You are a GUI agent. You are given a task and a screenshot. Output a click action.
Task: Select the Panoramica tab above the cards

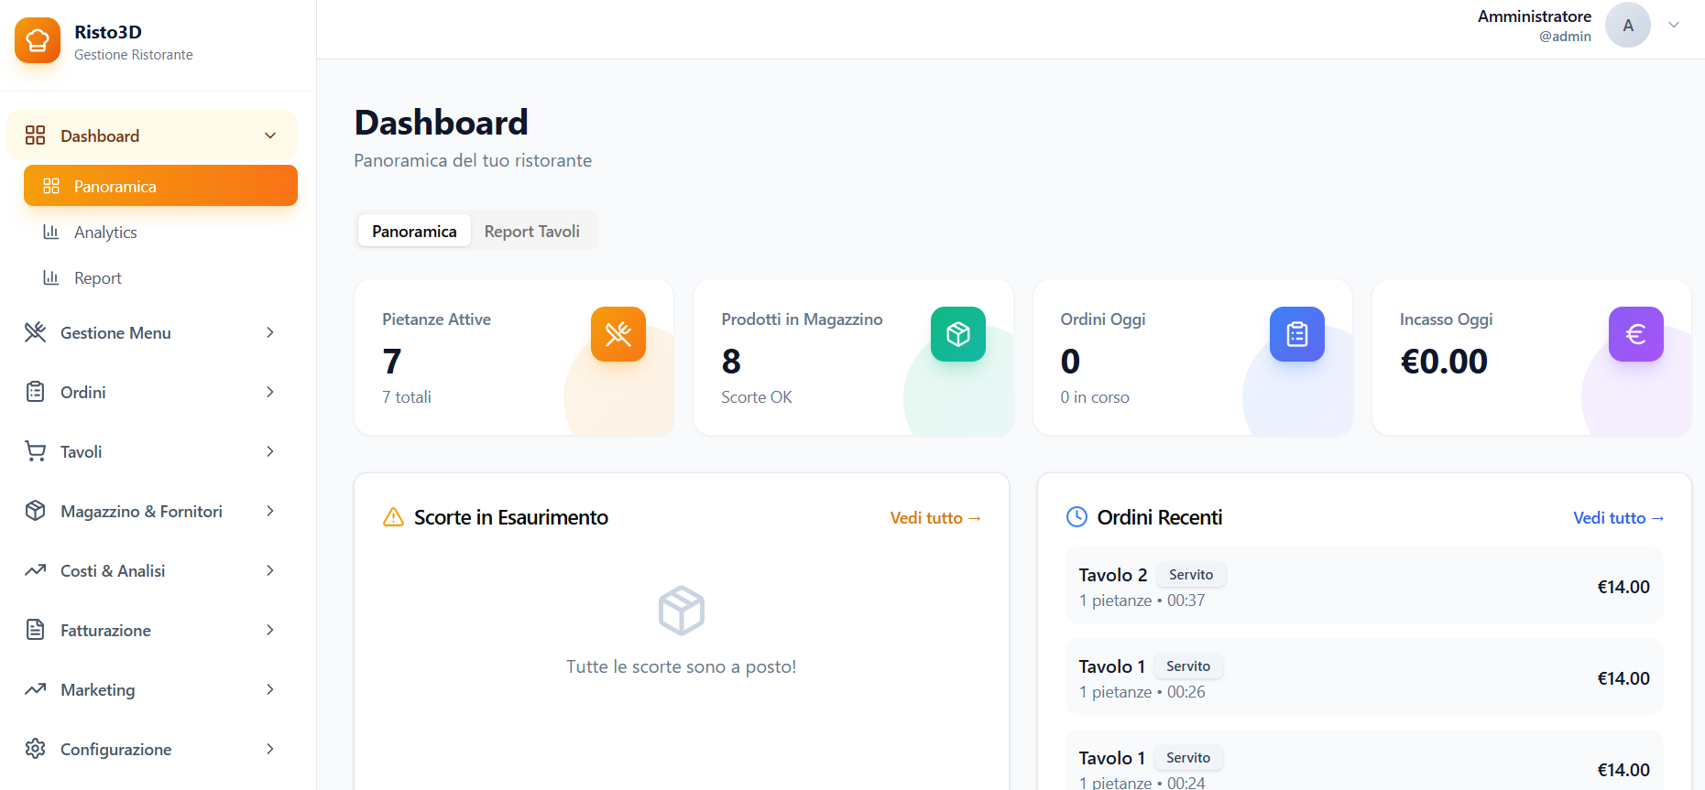pos(414,232)
